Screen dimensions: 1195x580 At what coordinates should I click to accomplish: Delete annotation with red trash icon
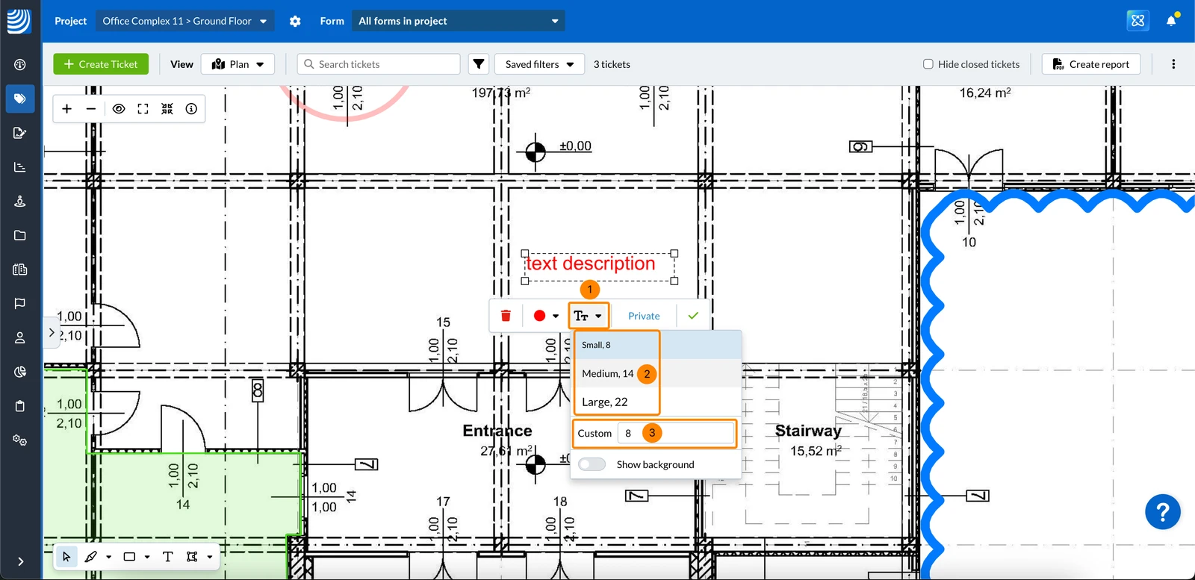pos(506,316)
